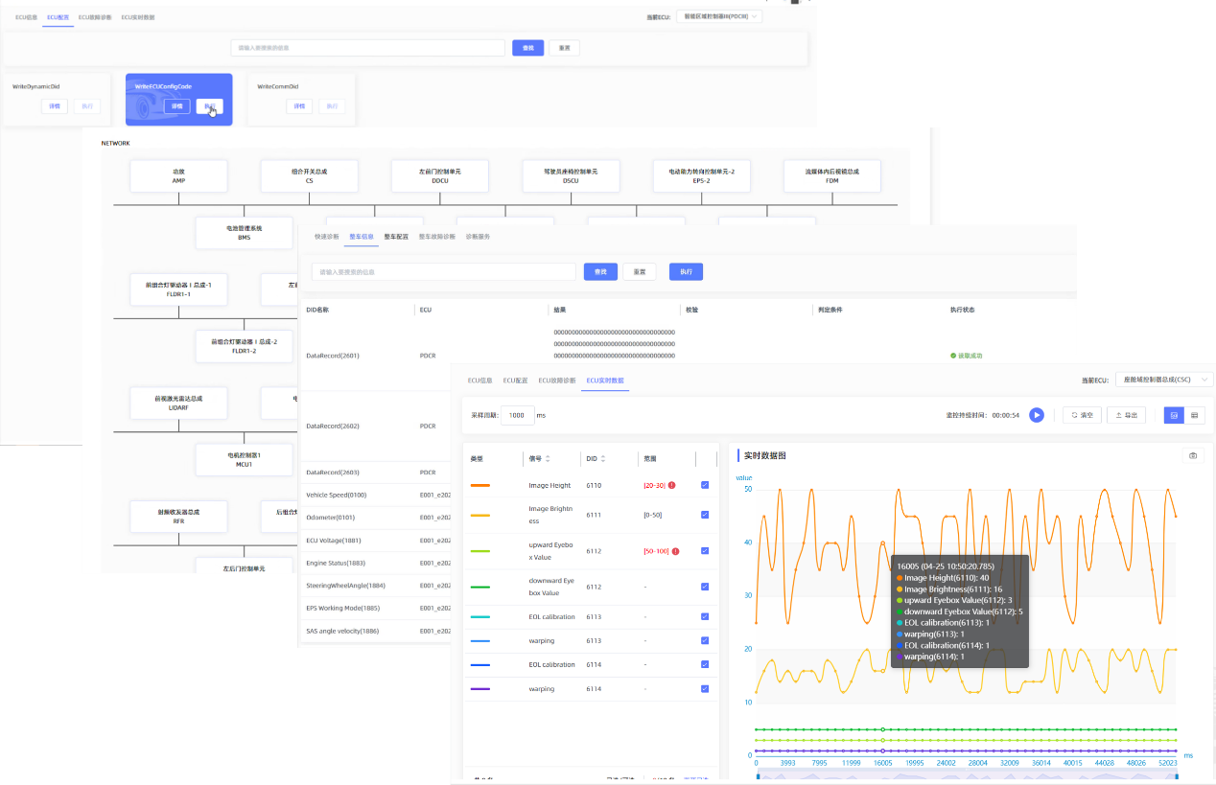Click 执行 on WriteECUConfigCode card
Screen dimensions: 1216x785
tap(209, 106)
